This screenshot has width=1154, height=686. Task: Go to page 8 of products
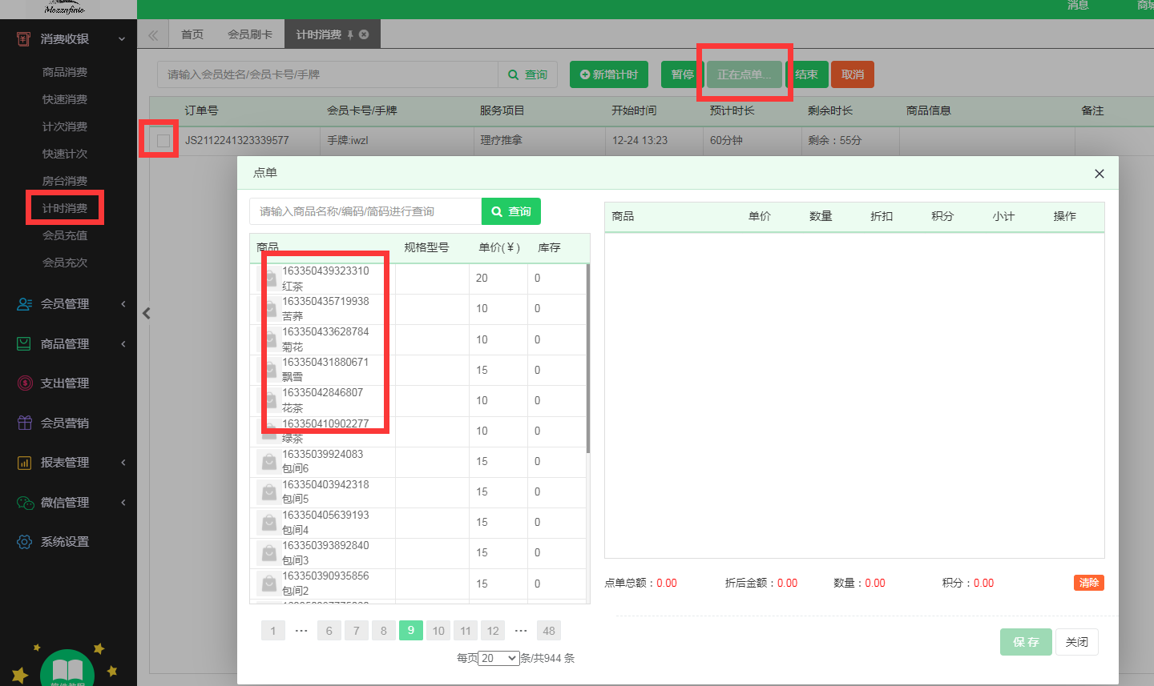click(384, 631)
